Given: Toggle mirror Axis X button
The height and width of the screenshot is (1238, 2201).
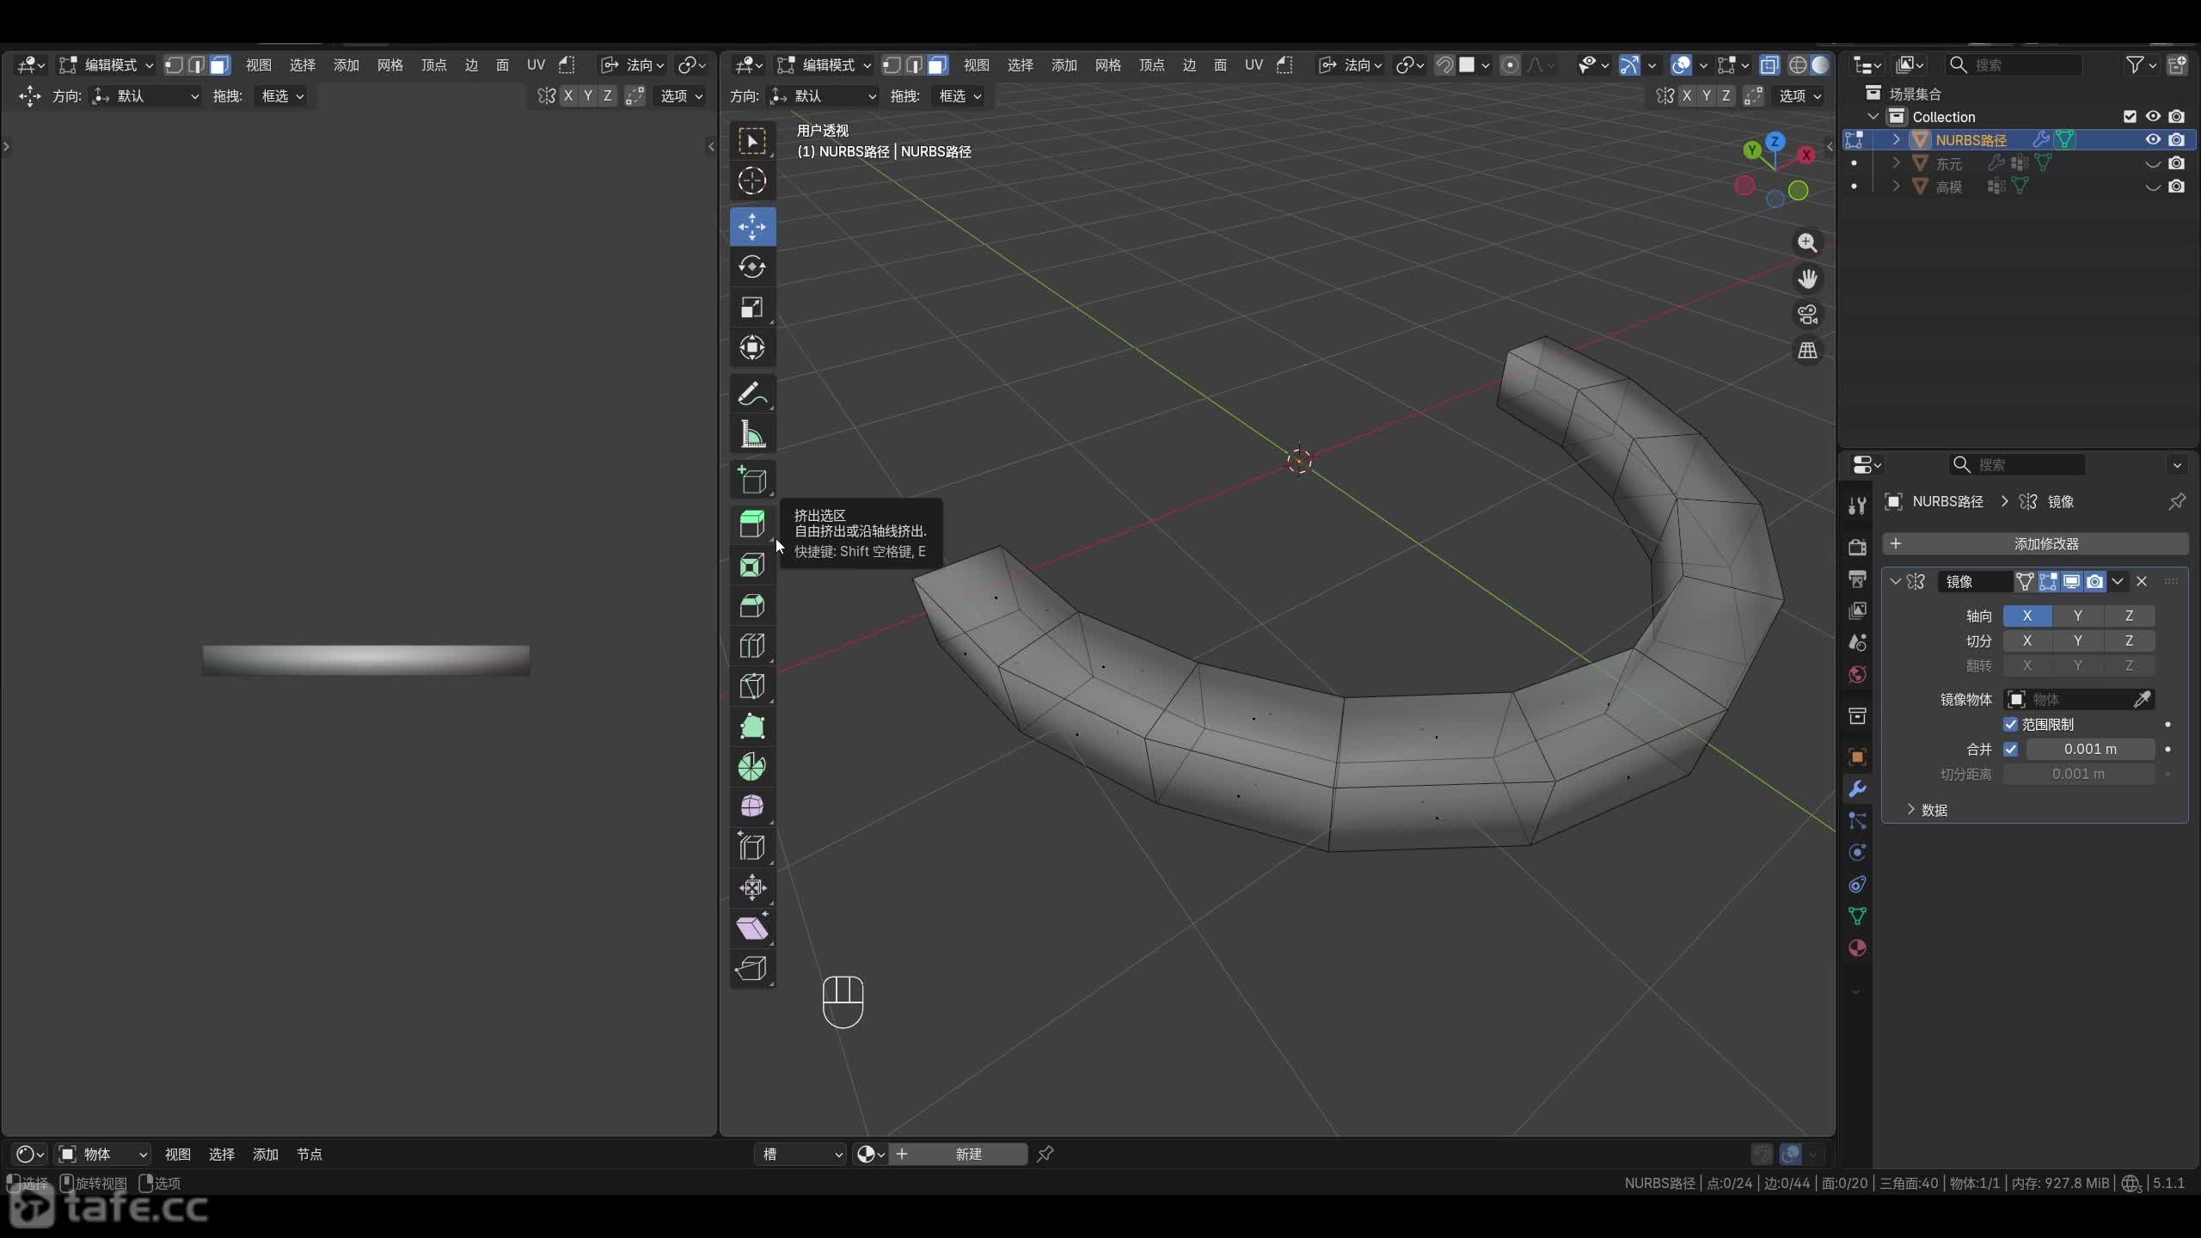Looking at the screenshot, I should pyautogui.click(x=2027, y=616).
